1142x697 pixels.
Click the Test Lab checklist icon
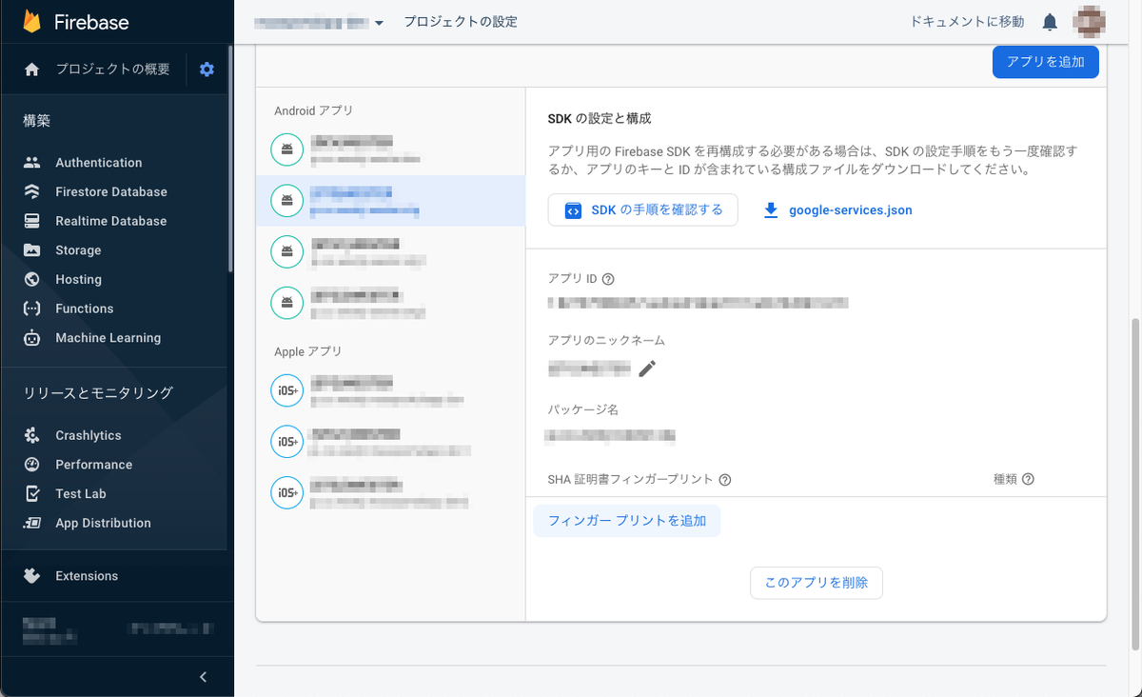(32, 493)
